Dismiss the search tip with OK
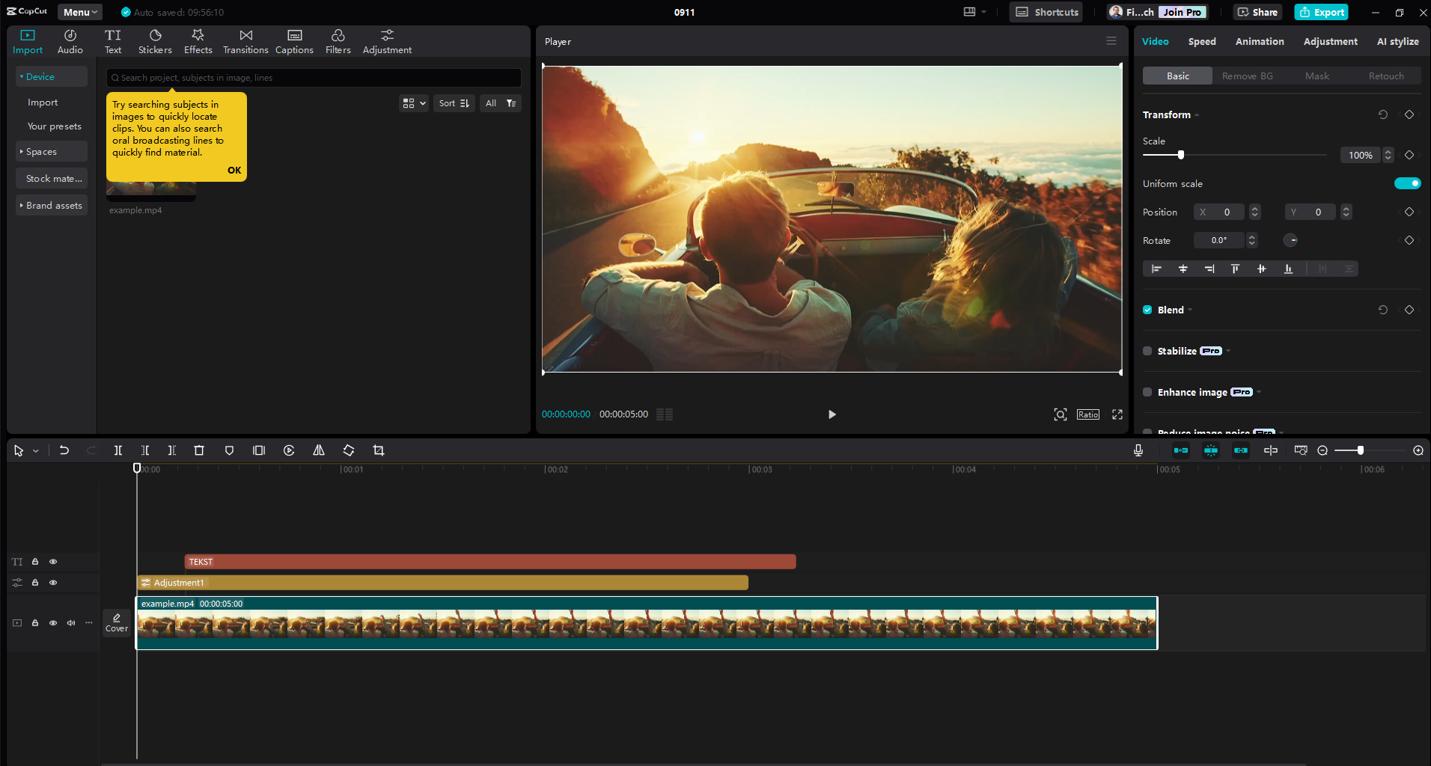This screenshot has height=766, width=1431. [234, 171]
